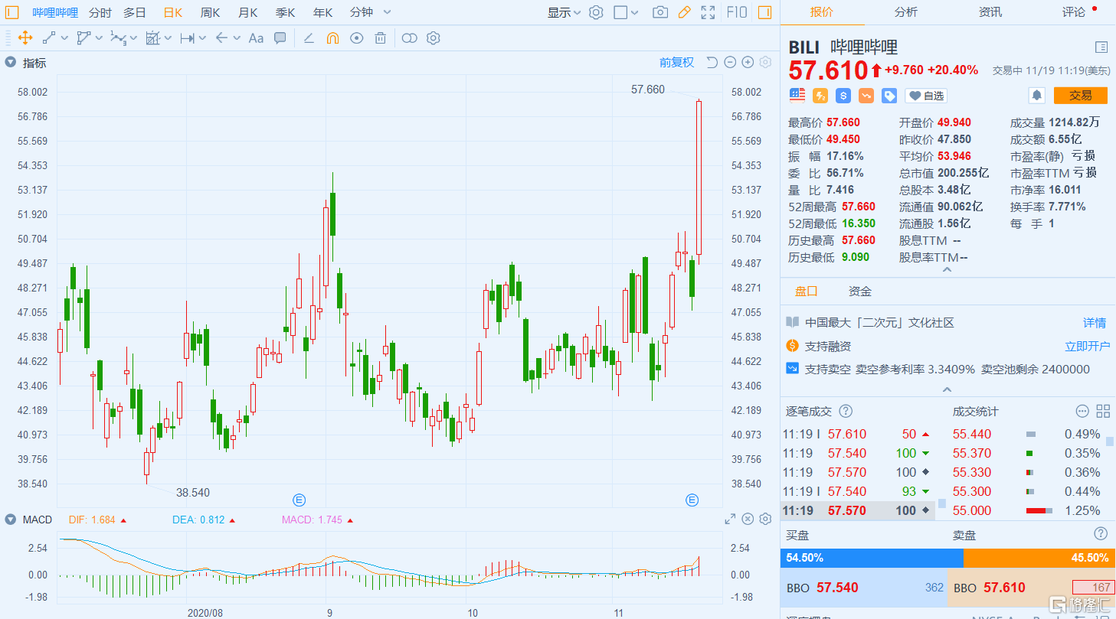The image size is (1116, 619).
Task: Click the earnings E marker near September
Action: click(x=299, y=500)
